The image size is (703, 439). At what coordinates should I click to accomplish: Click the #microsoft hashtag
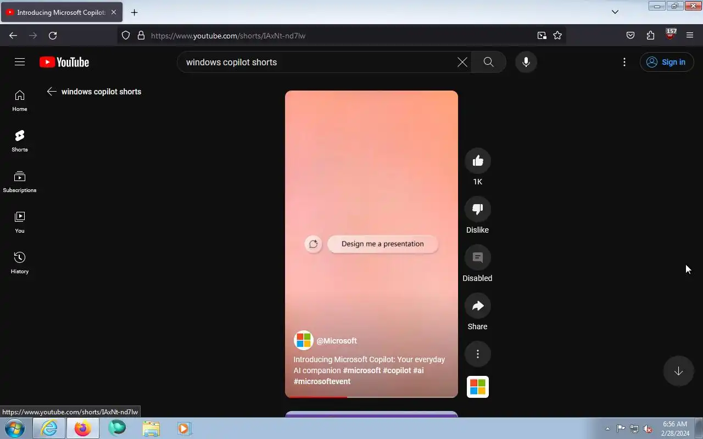pos(362,370)
